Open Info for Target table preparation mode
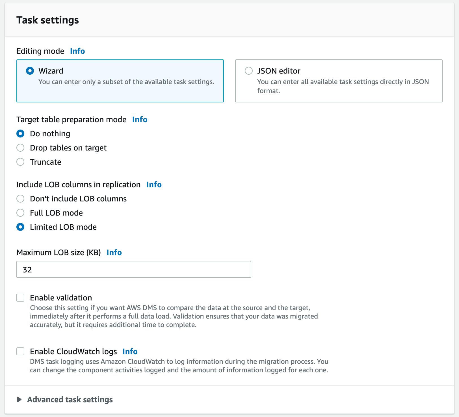This screenshot has width=459, height=417. 140,120
